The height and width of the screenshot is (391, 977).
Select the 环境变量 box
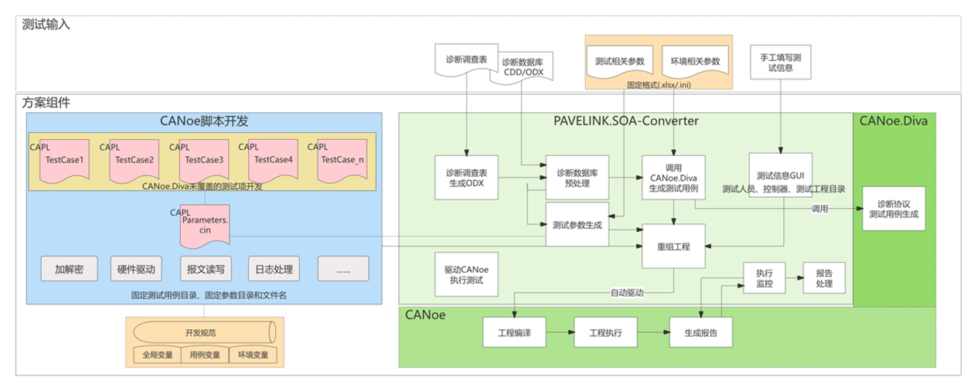click(253, 355)
